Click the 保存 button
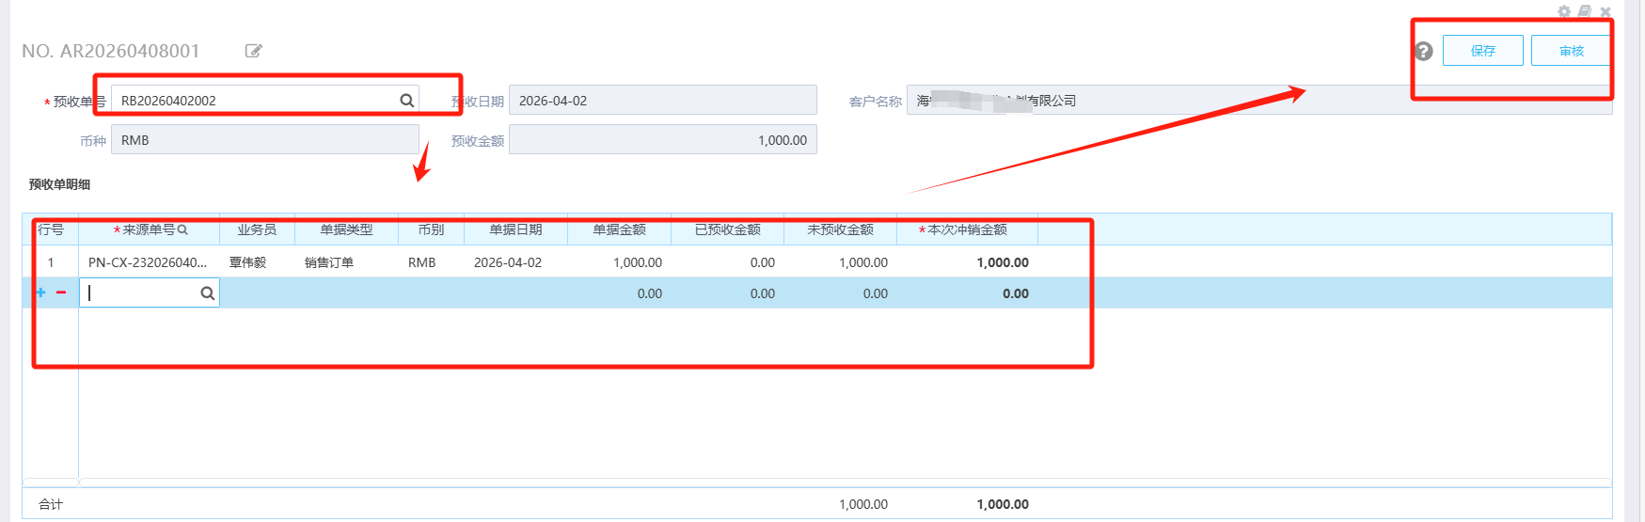 point(1483,51)
